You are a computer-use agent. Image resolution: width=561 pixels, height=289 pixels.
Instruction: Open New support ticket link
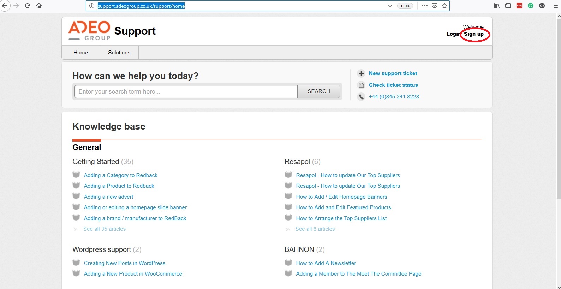coord(393,73)
